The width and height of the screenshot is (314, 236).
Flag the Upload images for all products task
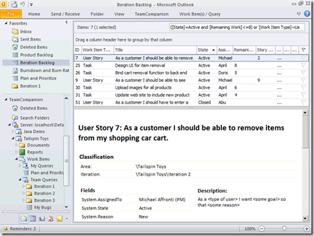304,88
